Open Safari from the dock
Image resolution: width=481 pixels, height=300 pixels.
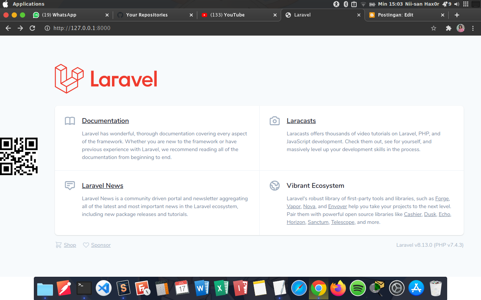coord(299,288)
